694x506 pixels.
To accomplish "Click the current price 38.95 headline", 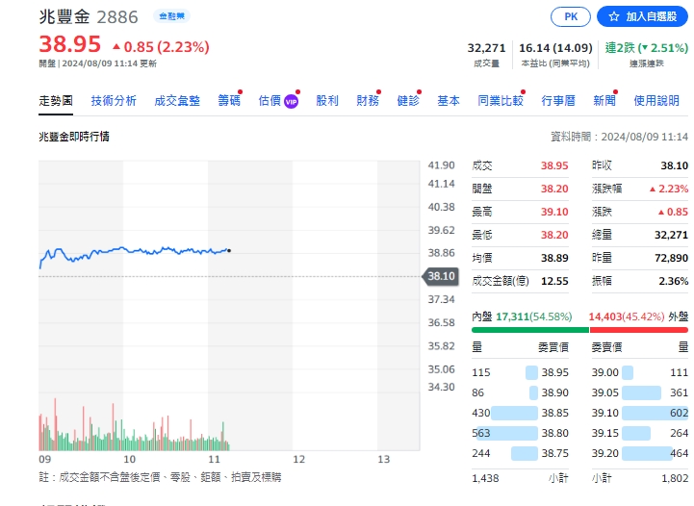I will coord(70,44).
